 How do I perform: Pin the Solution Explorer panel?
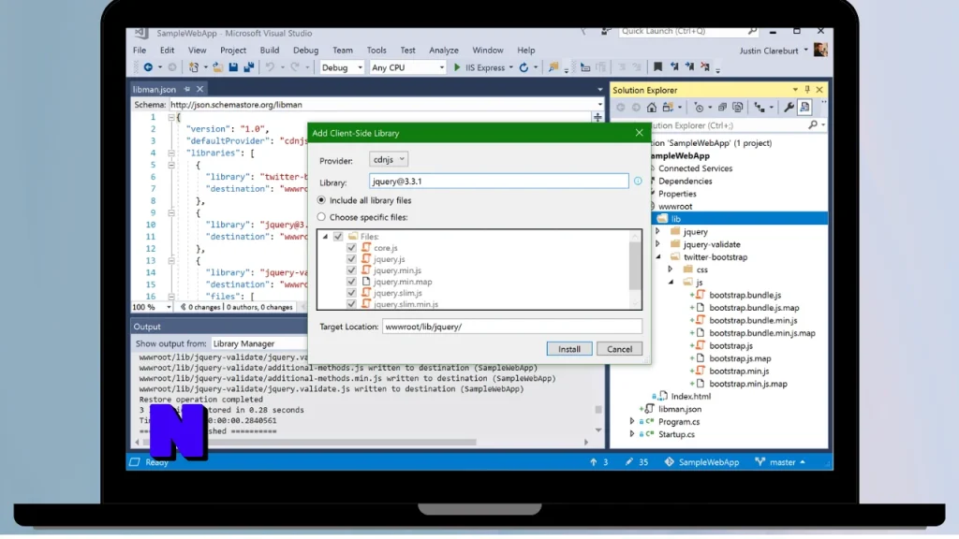(x=807, y=90)
